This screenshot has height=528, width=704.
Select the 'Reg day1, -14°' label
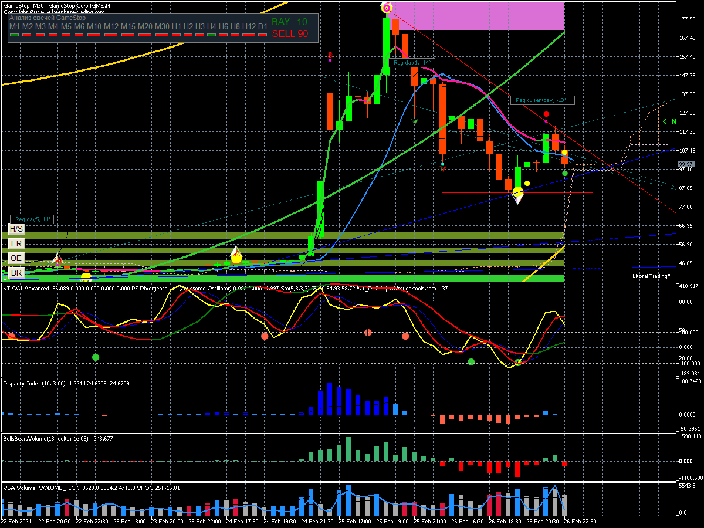point(412,63)
